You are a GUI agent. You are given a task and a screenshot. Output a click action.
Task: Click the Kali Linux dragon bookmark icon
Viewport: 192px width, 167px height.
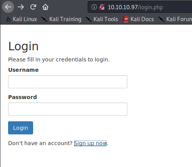8,19
